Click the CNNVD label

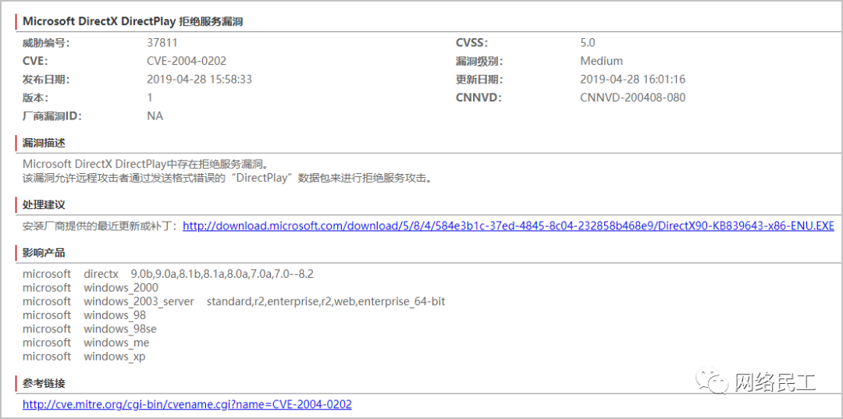coord(478,98)
